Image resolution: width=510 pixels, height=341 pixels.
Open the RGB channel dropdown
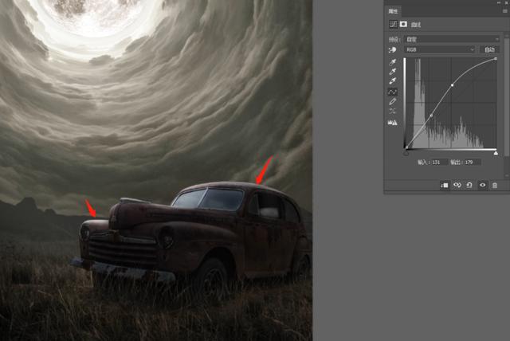pyautogui.click(x=440, y=49)
